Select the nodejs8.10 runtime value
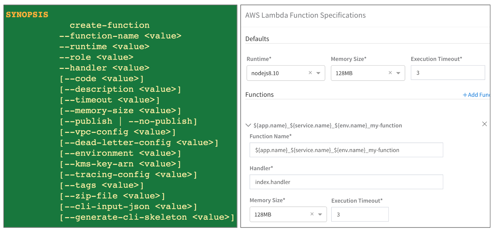Image resolution: width=493 pixels, height=232 pixels. pyautogui.click(x=265, y=73)
